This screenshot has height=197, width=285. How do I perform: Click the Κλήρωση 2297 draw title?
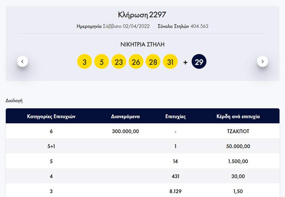(x=142, y=14)
